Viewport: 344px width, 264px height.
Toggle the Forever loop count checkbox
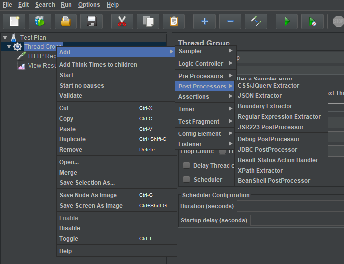[223, 151]
